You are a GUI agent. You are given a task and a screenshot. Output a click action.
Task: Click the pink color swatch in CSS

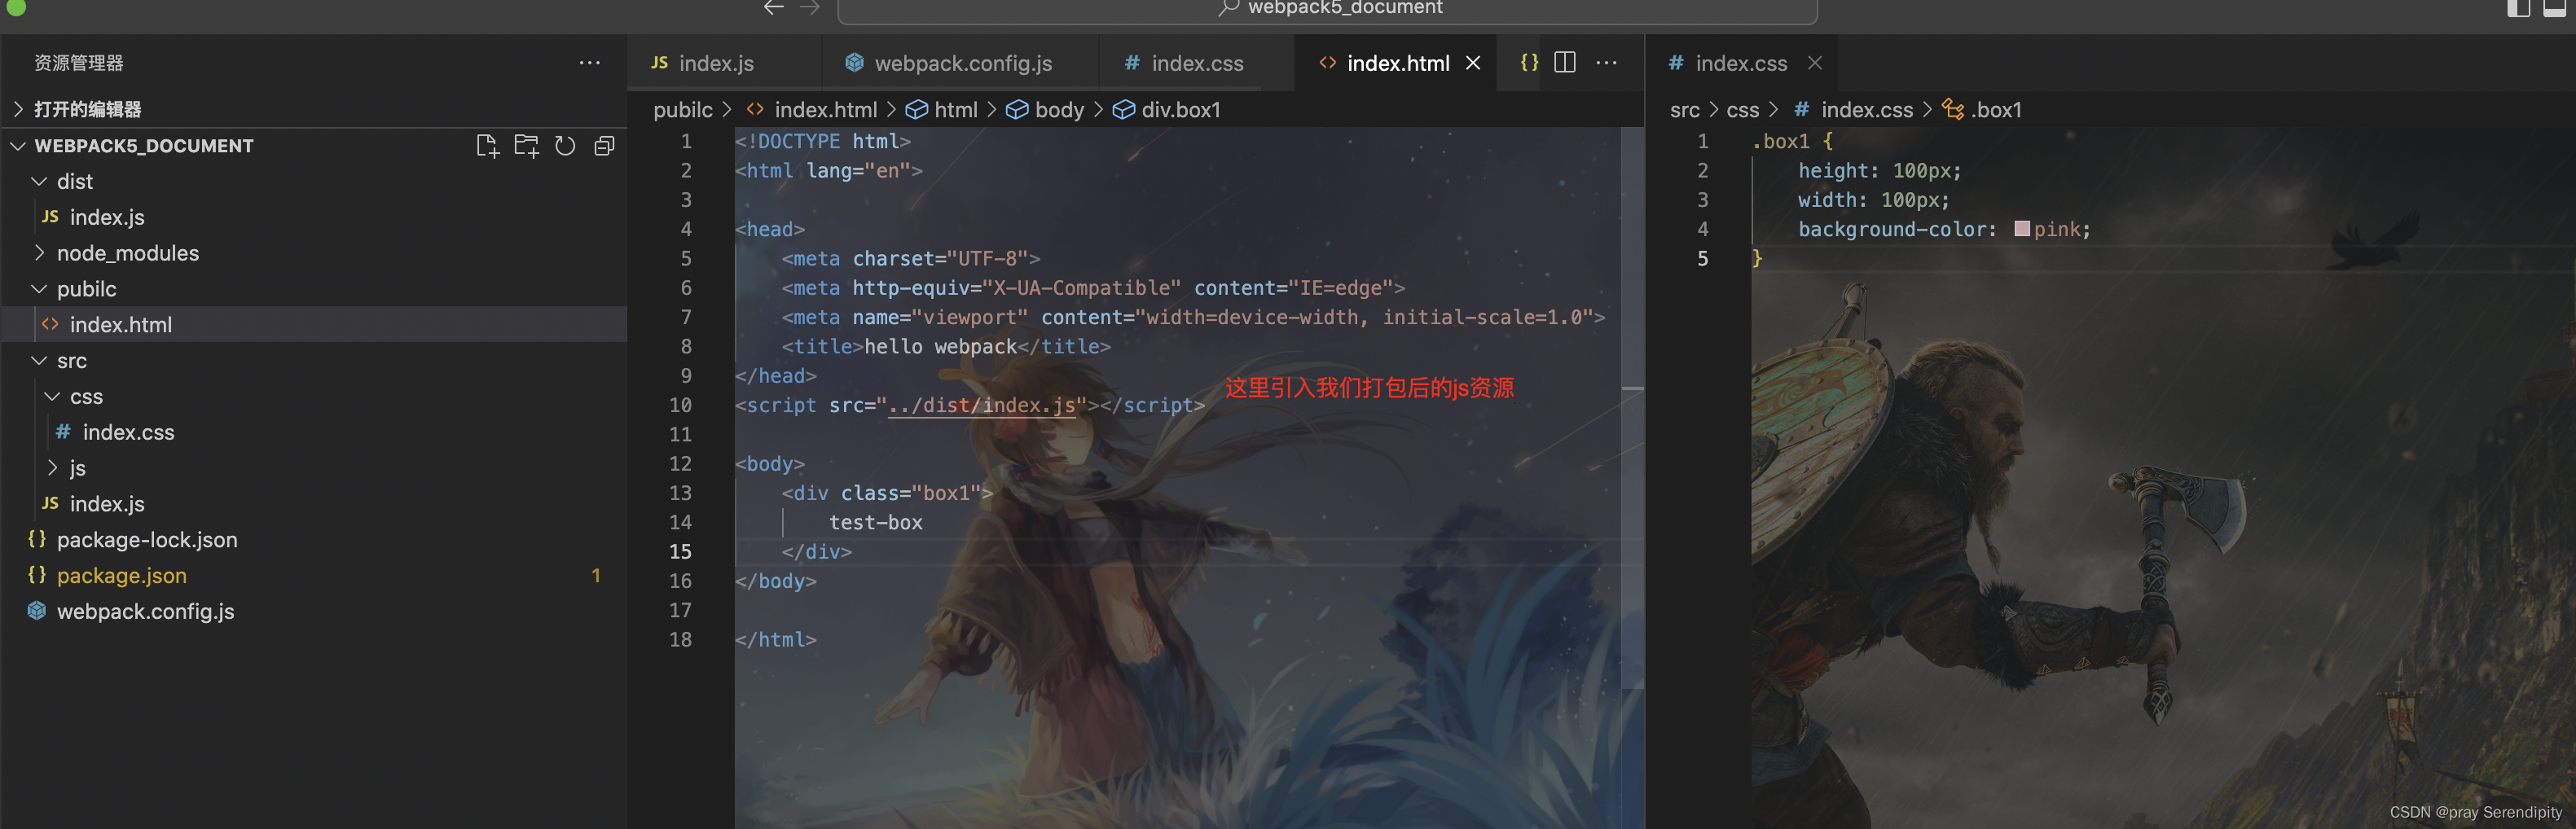click(x=2021, y=229)
